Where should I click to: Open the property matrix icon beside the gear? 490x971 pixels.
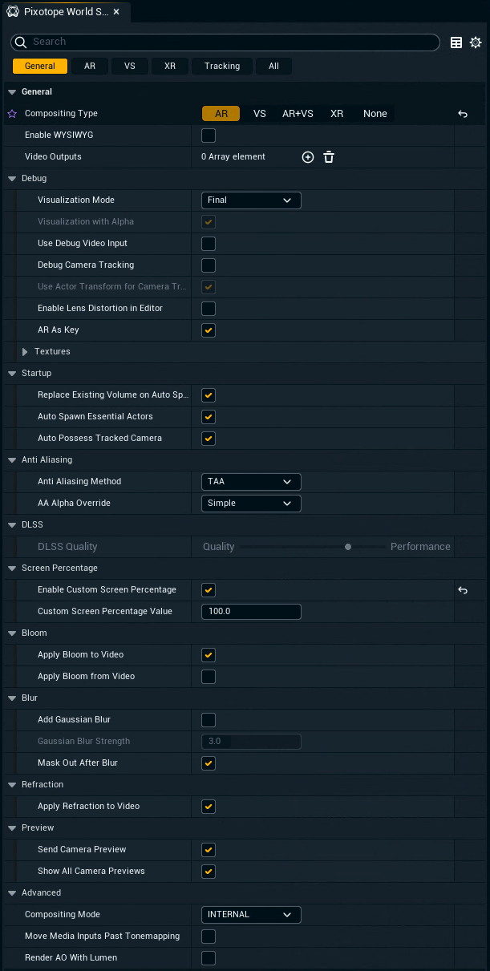click(454, 42)
